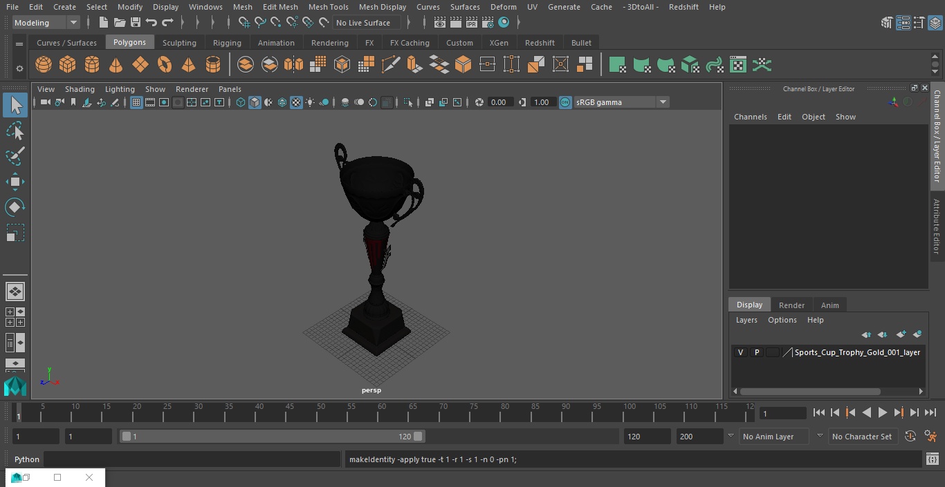Viewport: 945px width, 487px height.
Task: Activate the Rotate tool in toolbox
Action: (15, 207)
